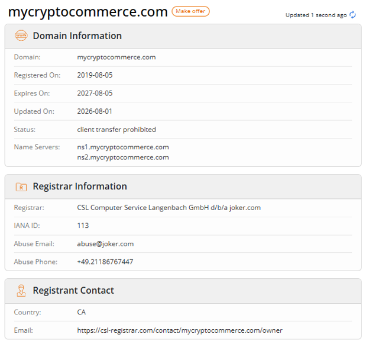Click the Updated 1 second ago text
369x344 pixels.
tap(316, 15)
